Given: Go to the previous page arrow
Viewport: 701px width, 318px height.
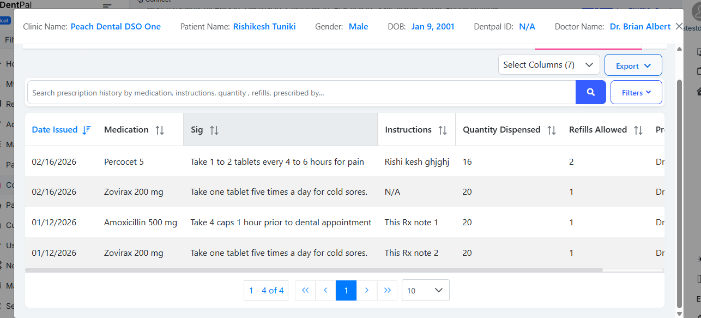Looking at the screenshot, I should pyautogui.click(x=325, y=290).
